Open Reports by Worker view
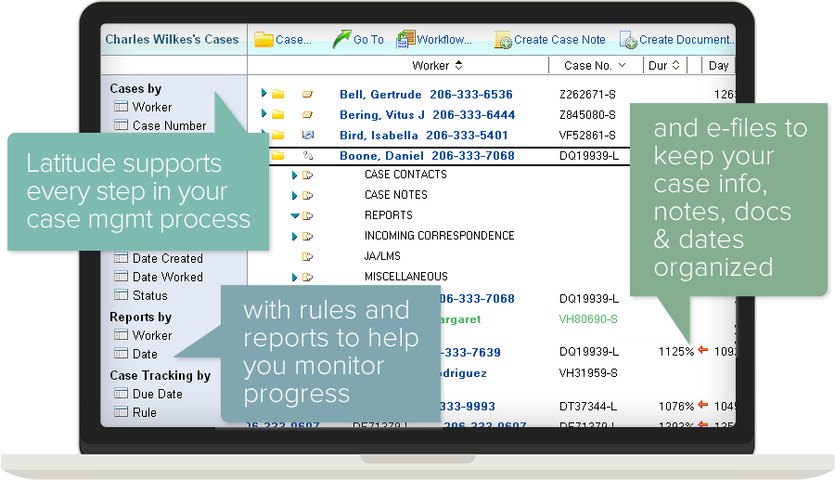 pyautogui.click(x=152, y=335)
